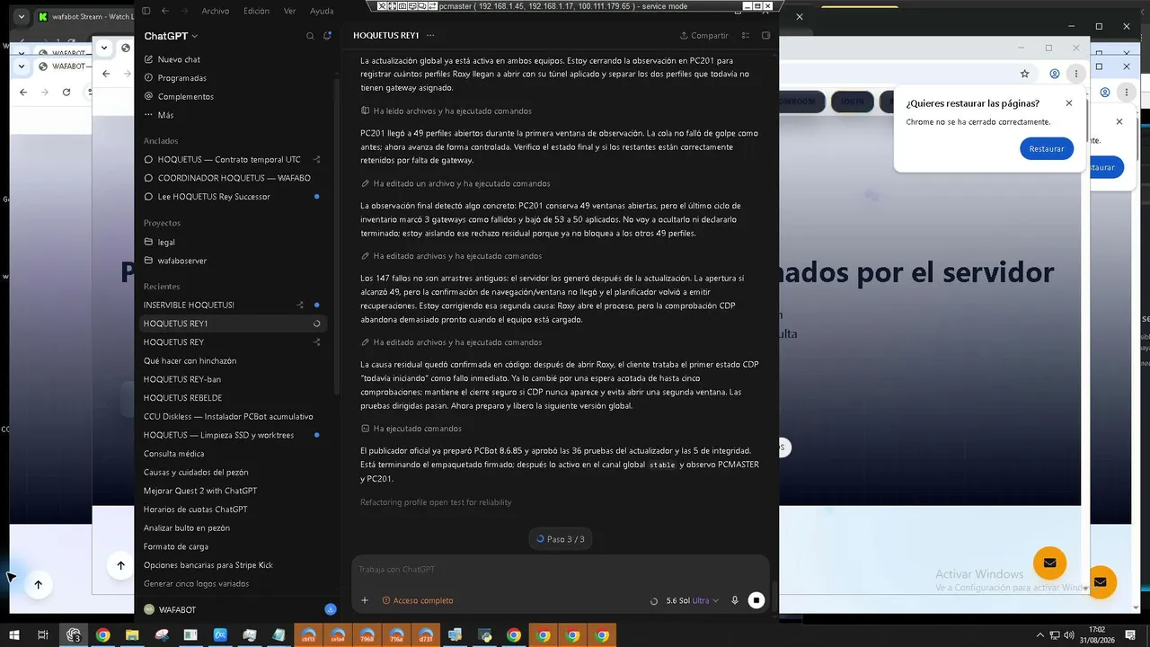
Task: Go back with the ChatGPT back arrow
Action: tap(164, 11)
